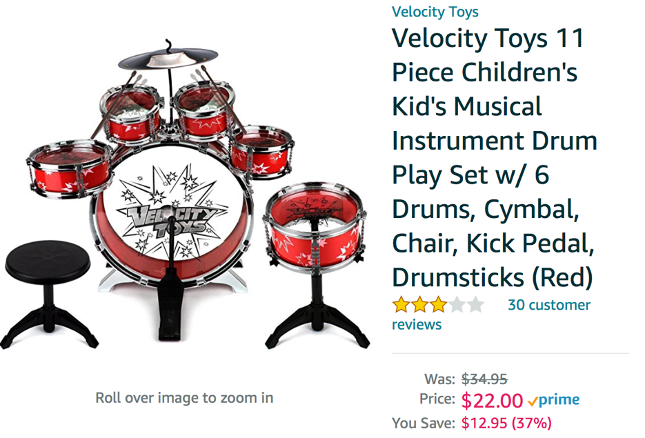Viewport: 645px width, 438px height.
Task: Click the product title text
Action: tap(494, 157)
